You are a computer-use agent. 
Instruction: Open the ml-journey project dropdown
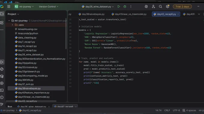tap(24, 7)
